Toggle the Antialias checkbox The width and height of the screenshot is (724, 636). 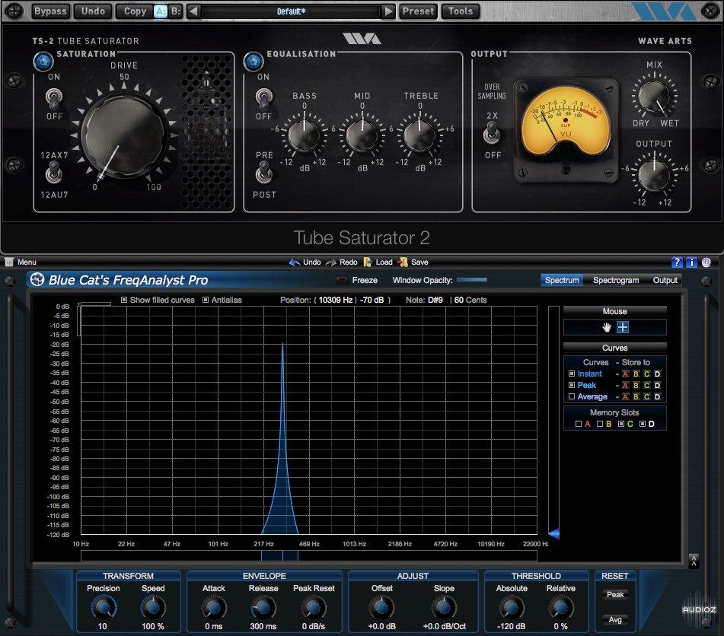coord(206,300)
